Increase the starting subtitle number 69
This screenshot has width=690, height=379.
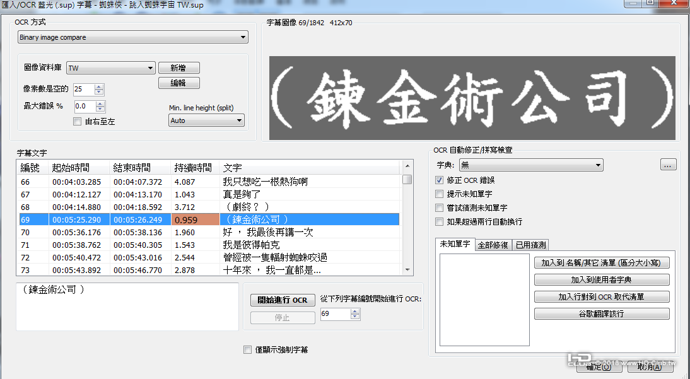pos(355,312)
